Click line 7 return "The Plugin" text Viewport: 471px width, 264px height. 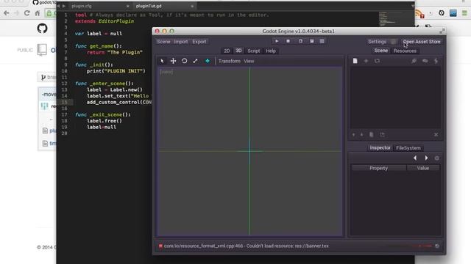tap(115, 52)
